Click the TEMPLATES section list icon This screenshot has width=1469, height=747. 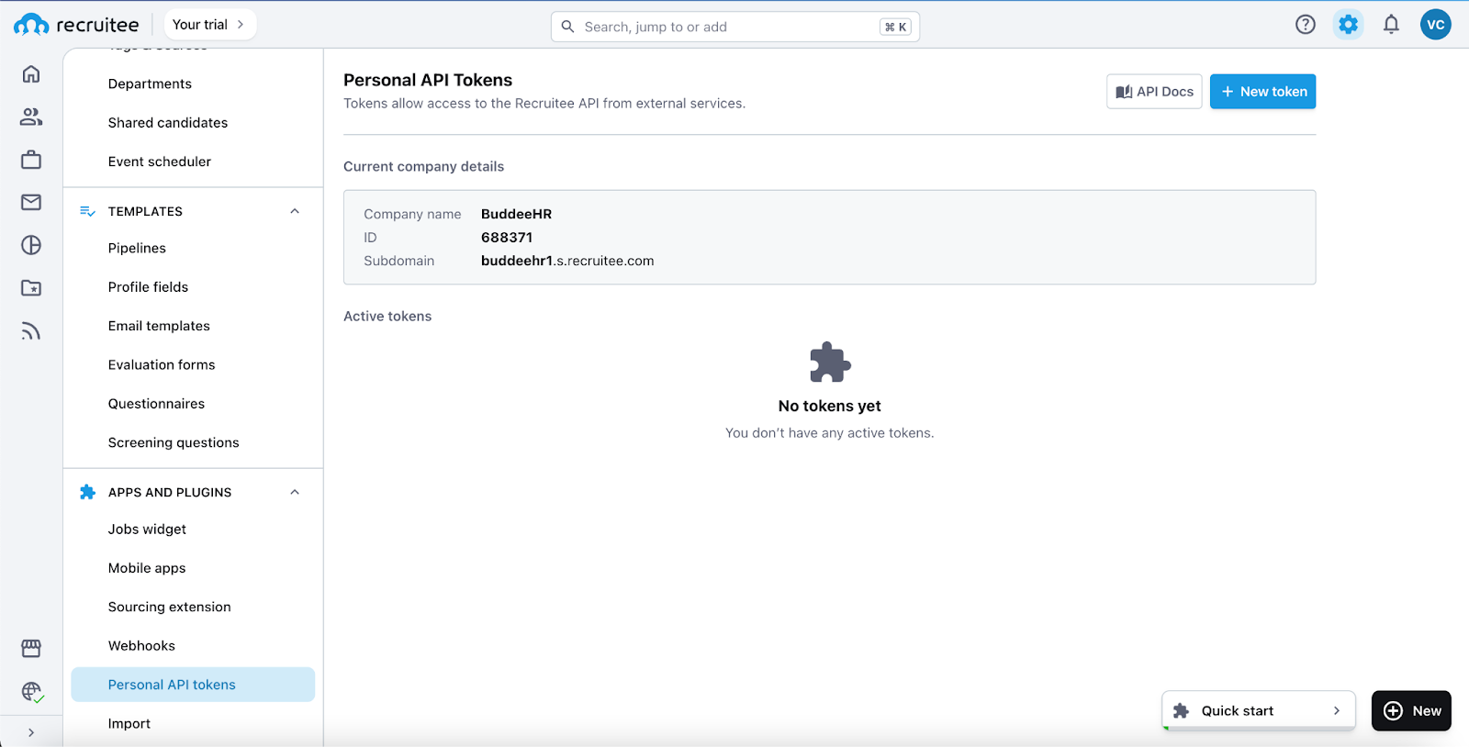[x=87, y=211]
